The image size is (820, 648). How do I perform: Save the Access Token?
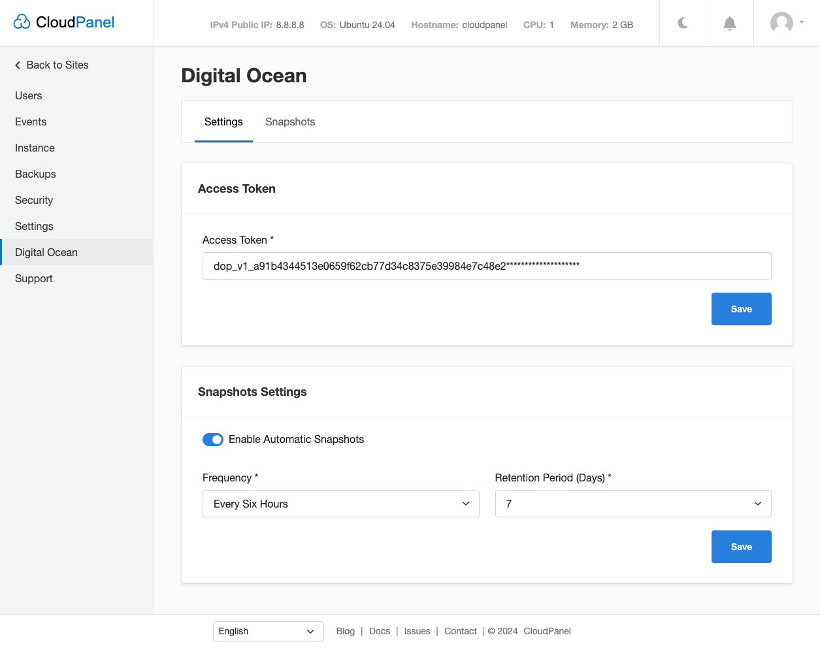(741, 309)
